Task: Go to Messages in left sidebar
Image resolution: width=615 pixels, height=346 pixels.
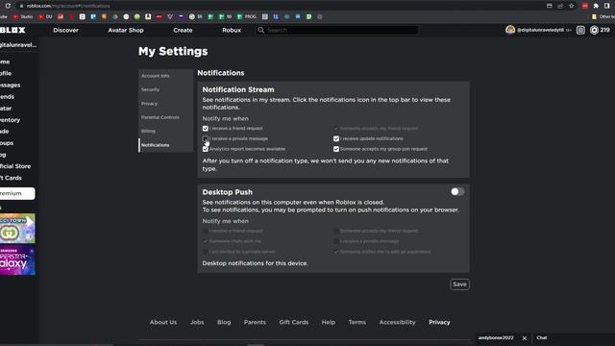Action: [x=11, y=86]
